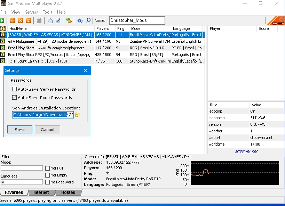Image resolution: width=285 pixels, height=206 pixels.
Task: Click the Delete Server X icon
Action: click(x=20, y=20)
